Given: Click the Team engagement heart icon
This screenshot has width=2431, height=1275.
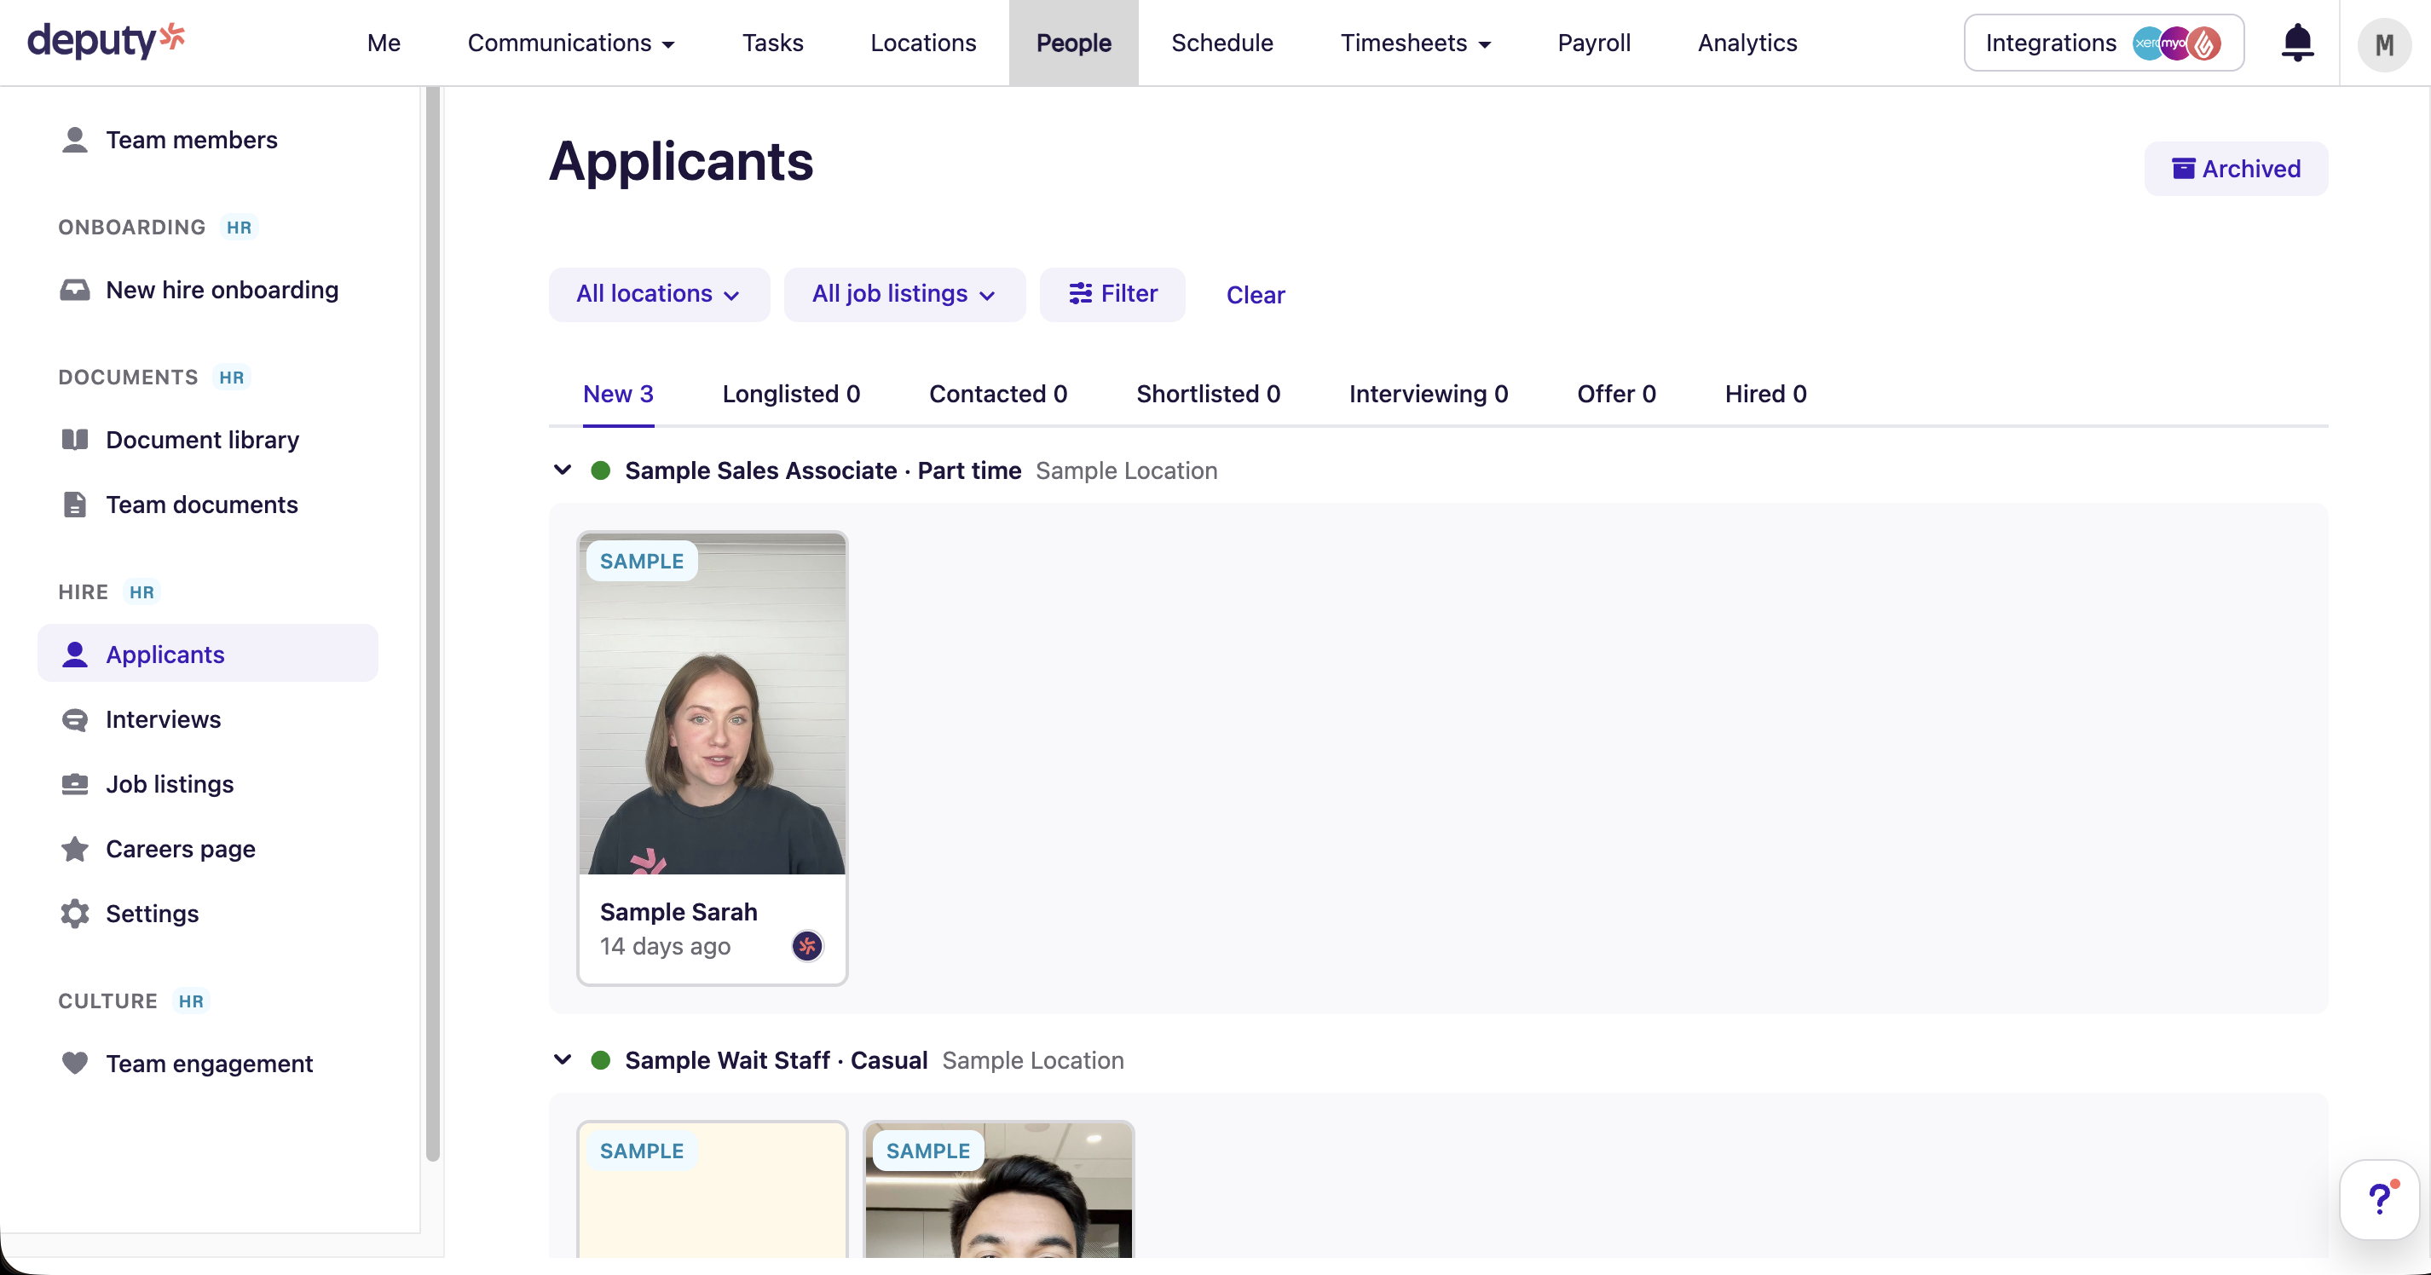Looking at the screenshot, I should [x=74, y=1063].
